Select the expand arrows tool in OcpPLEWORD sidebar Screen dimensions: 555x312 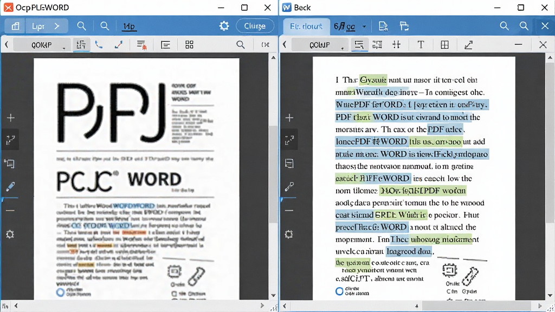[x=11, y=140]
